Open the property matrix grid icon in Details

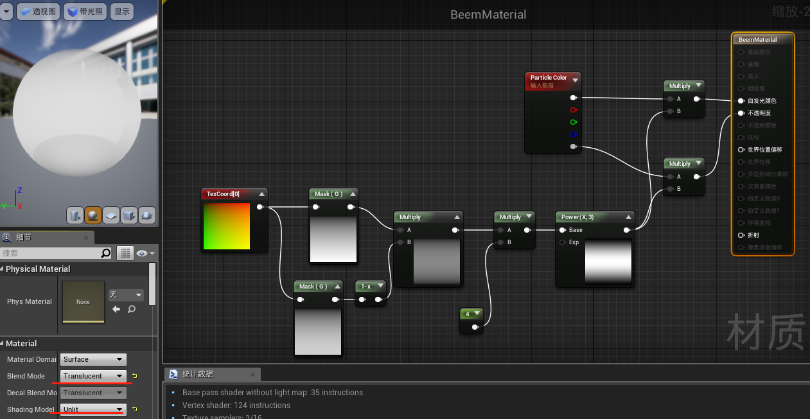tap(125, 253)
